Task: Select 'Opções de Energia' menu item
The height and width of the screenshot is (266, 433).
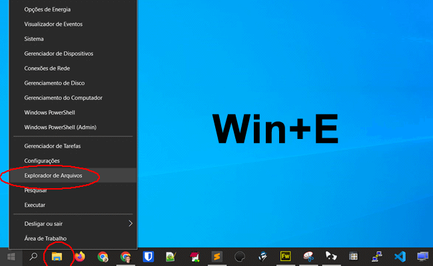Action: (47, 9)
